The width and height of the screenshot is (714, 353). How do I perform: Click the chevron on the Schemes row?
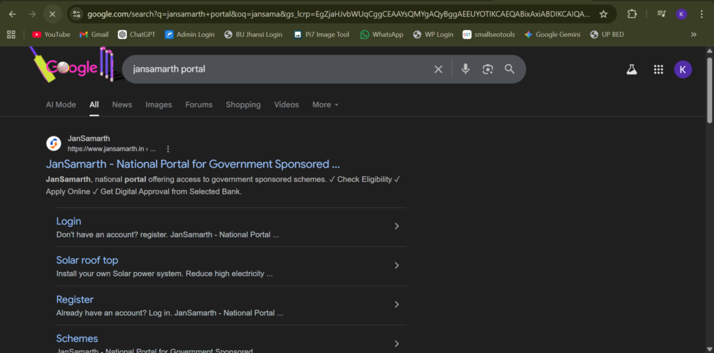point(397,343)
